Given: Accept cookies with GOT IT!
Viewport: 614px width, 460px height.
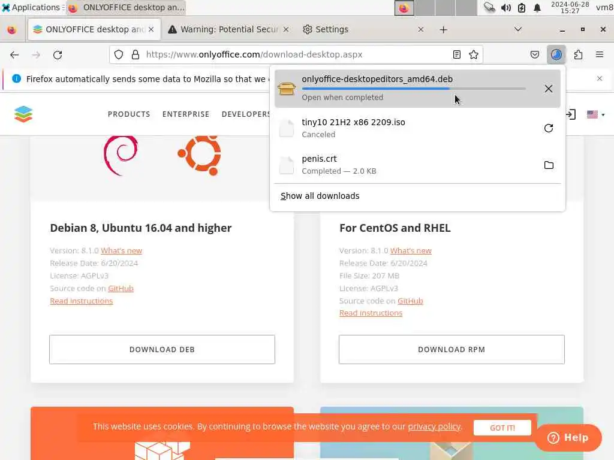Looking at the screenshot, I should pyautogui.click(x=502, y=428).
